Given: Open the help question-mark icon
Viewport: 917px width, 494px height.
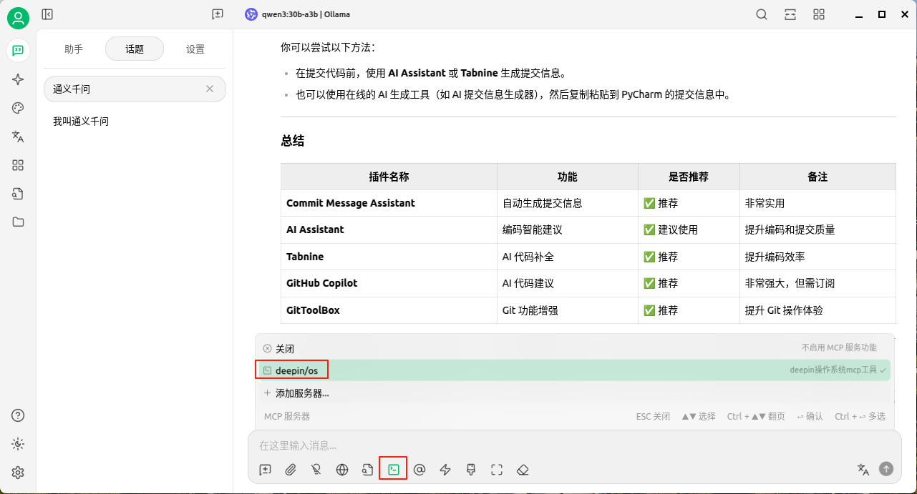Looking at the screenshot, I should [18, 415].
